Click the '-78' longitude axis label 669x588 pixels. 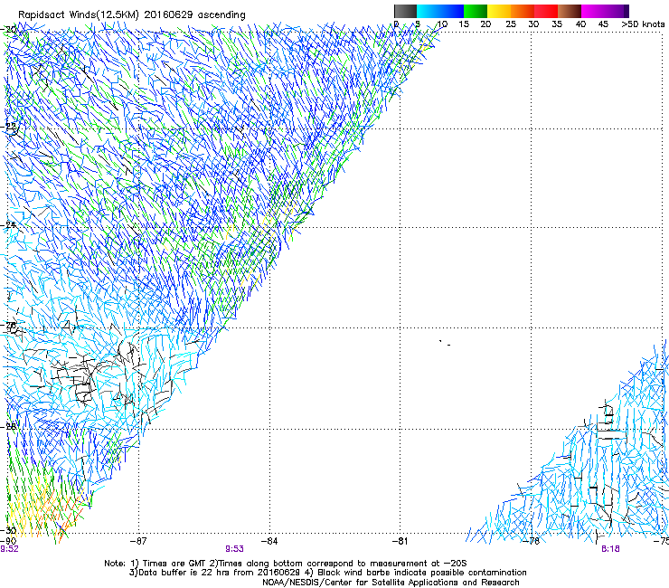pyautogui.click(x=532, y=541)
